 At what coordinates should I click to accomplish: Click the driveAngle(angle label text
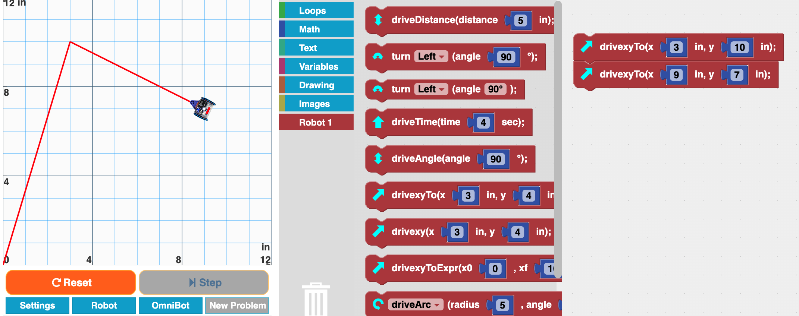pyautogui.click(x=431, y=158)
